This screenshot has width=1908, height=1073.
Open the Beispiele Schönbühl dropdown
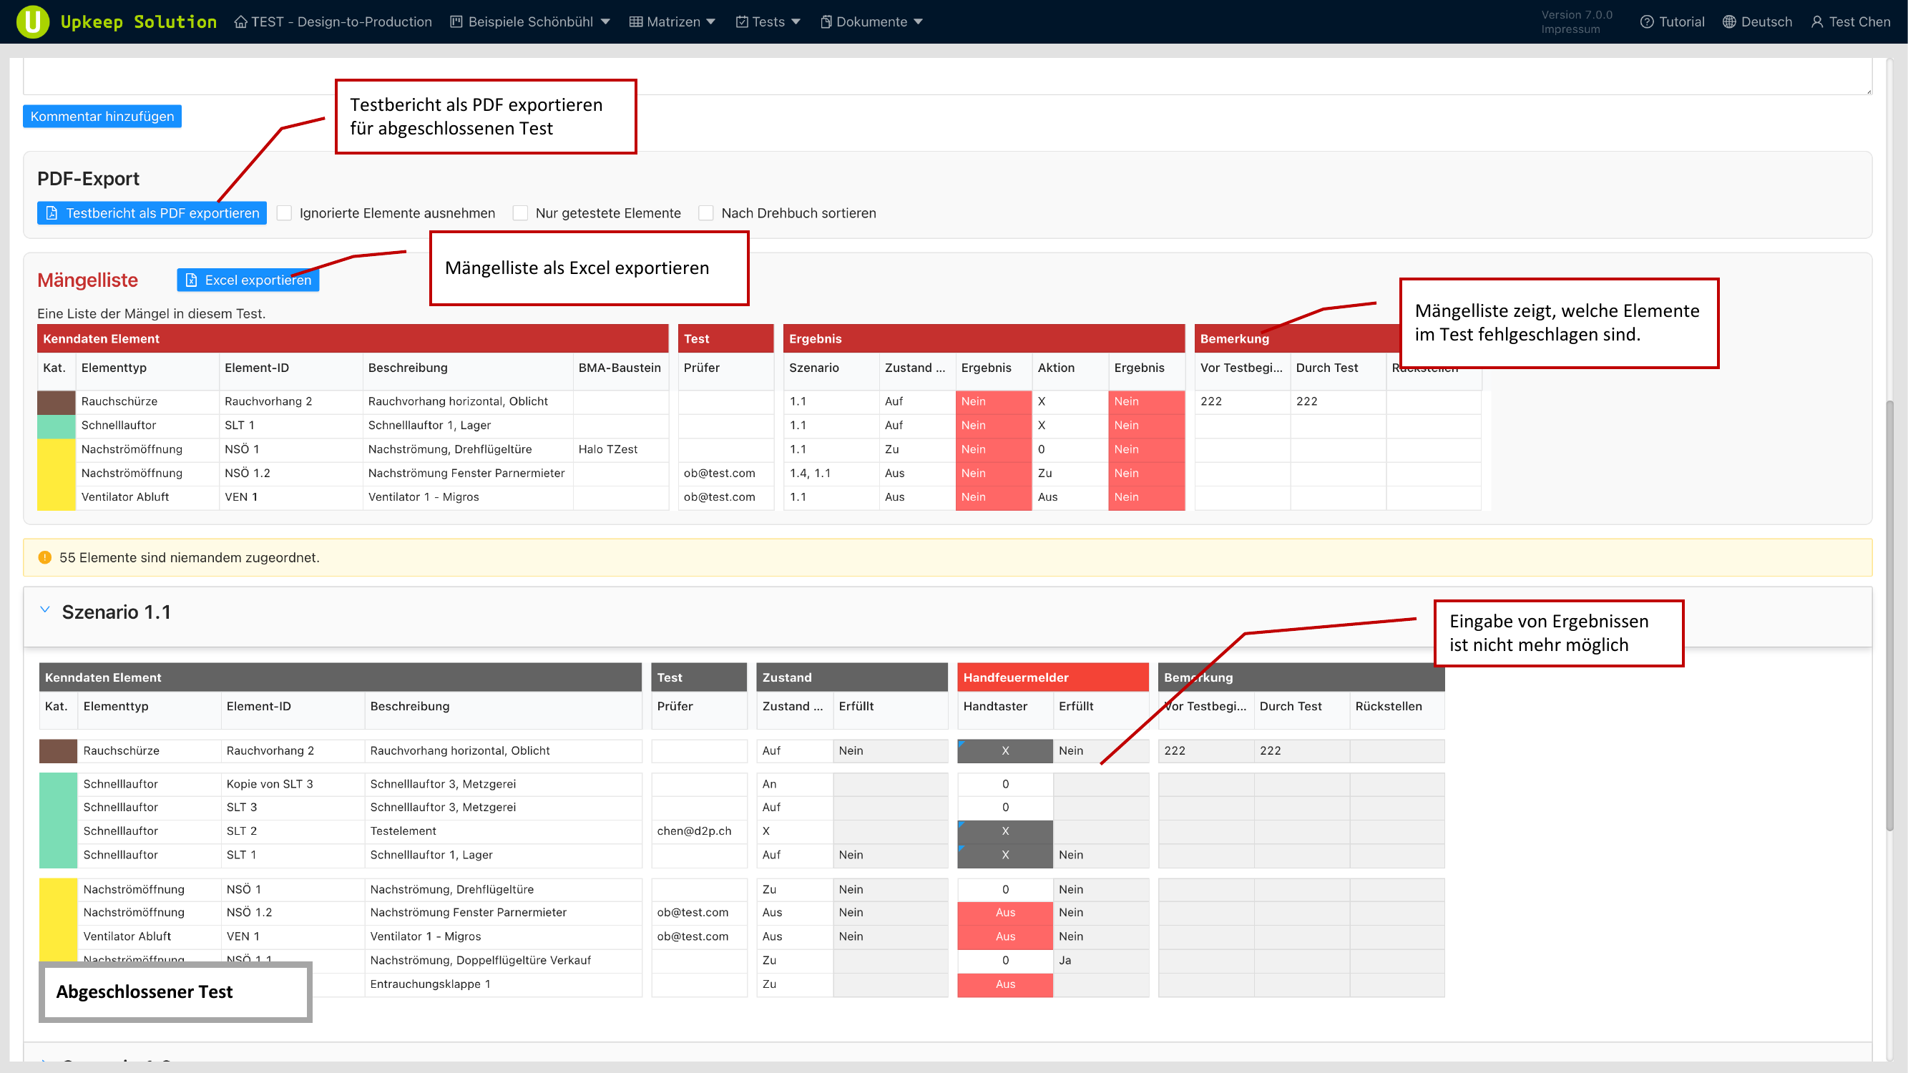[529, 21]
